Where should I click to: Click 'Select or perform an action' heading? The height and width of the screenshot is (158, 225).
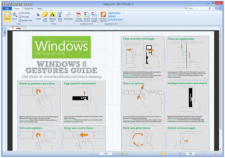[x=37, y=84]
